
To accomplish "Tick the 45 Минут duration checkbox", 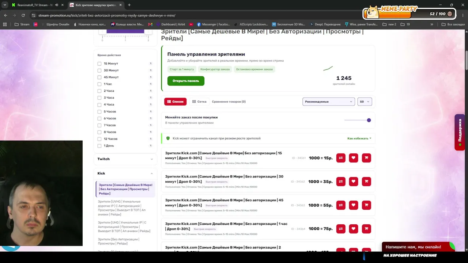I will coord(99,77).
